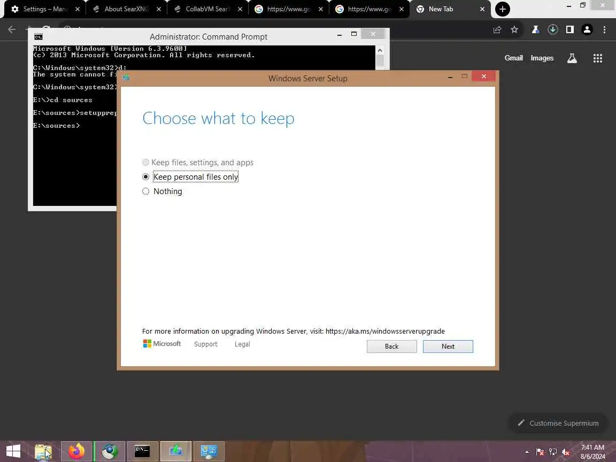The height and width of the screenshot is (462, 616).
Task: Click the muted volume tray icon
Action: [x=566, y=452]
